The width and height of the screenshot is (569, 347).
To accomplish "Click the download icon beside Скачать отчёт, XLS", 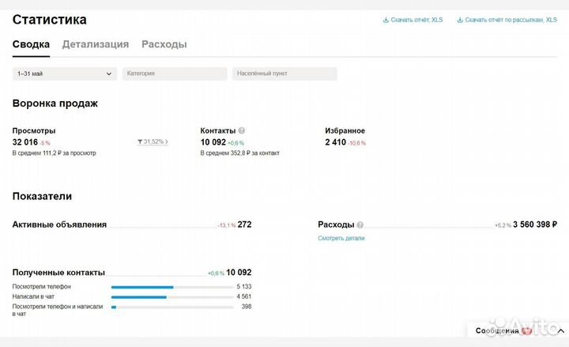I will (386, 20).
